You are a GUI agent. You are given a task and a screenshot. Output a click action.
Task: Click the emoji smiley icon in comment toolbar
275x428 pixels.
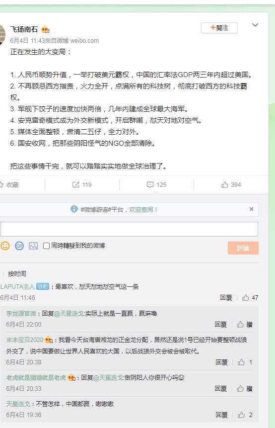[5, 246]
